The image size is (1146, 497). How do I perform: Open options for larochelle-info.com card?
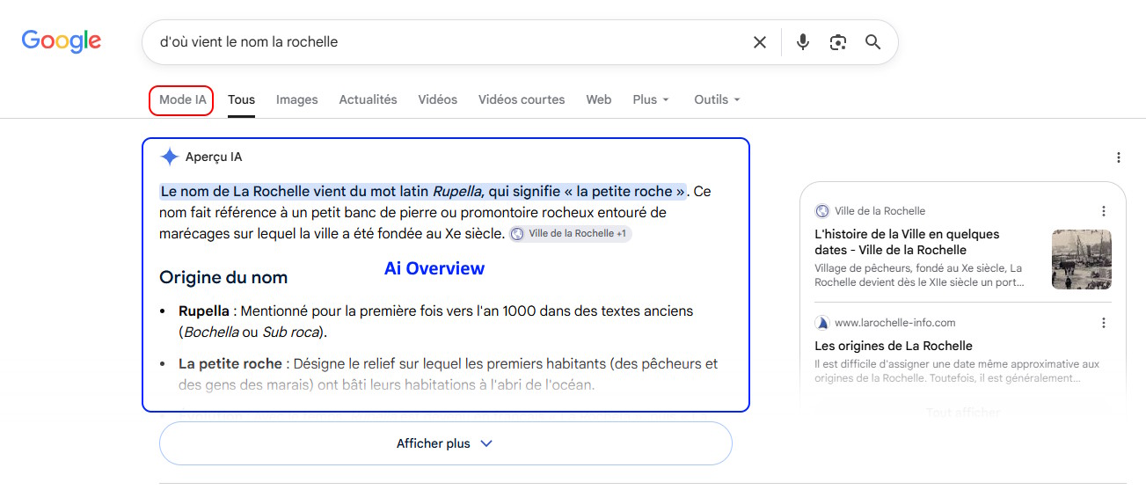click(x=1104, y=323)
